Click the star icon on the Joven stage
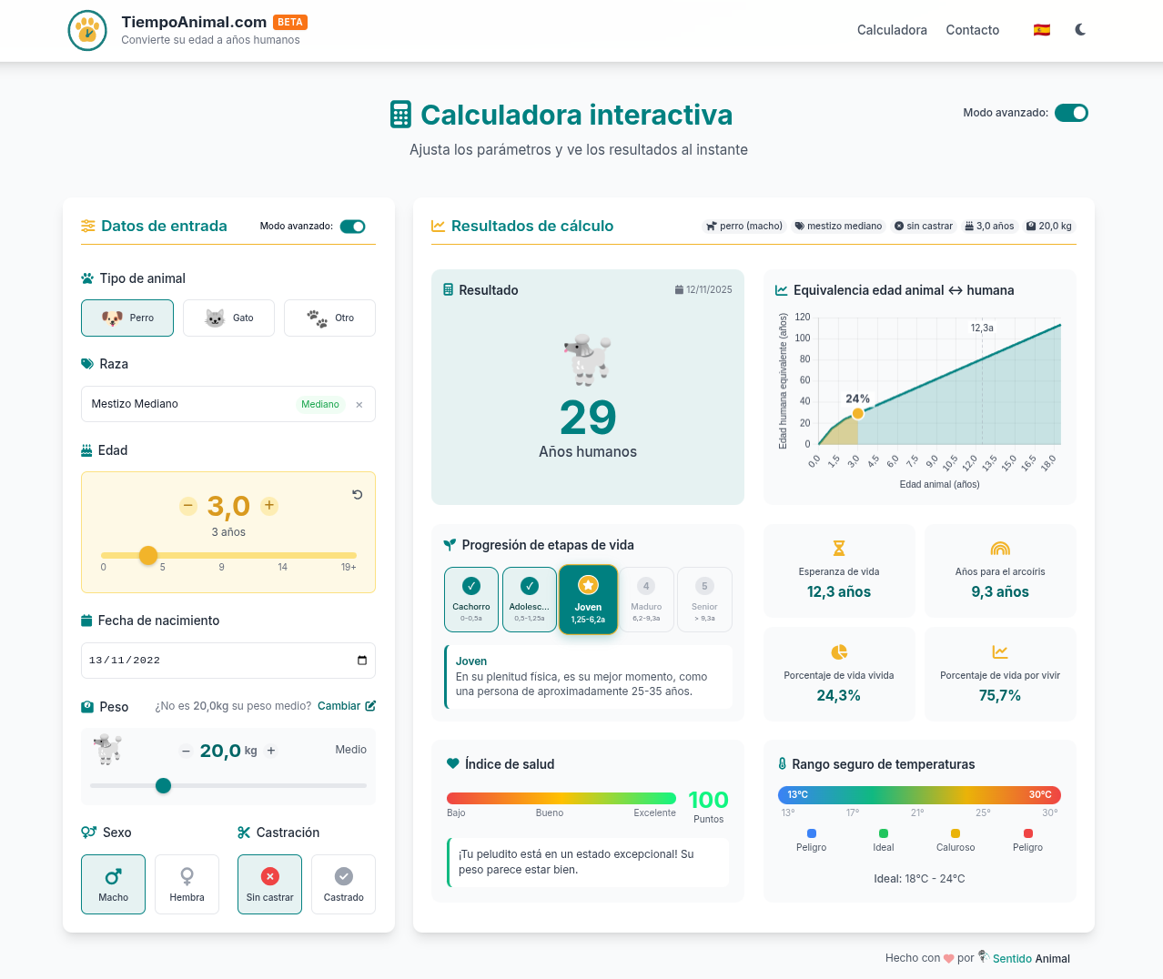 (x=588, y=586)
